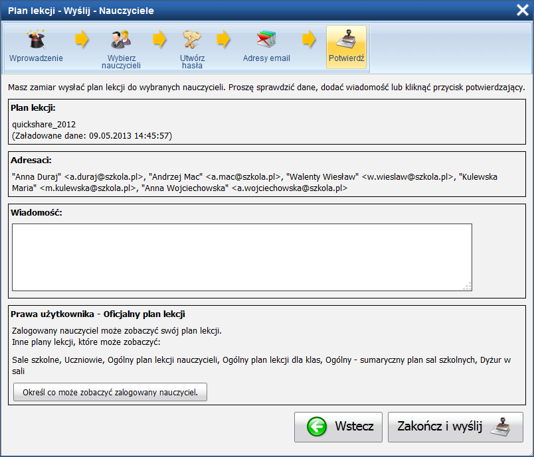Click the magic hat Wprowadzenie icon

coord(36,39)
